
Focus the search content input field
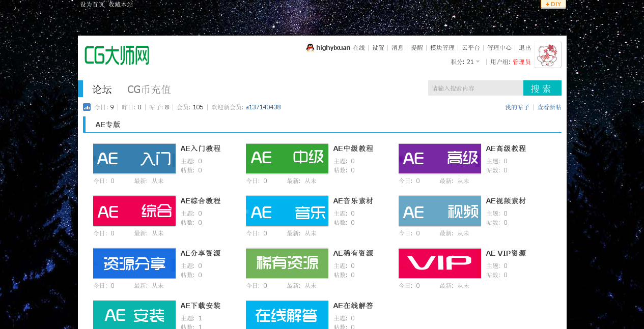coord(475,88)
